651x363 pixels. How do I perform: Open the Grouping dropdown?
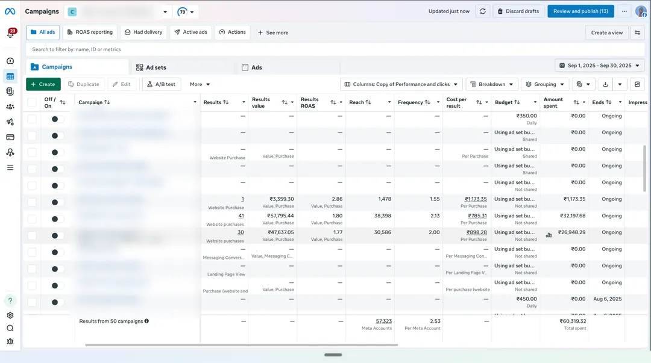coord(545,84)
